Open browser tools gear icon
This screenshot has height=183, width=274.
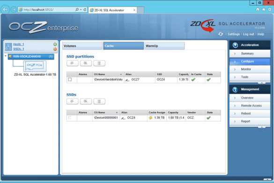click(x=270, y=9)
